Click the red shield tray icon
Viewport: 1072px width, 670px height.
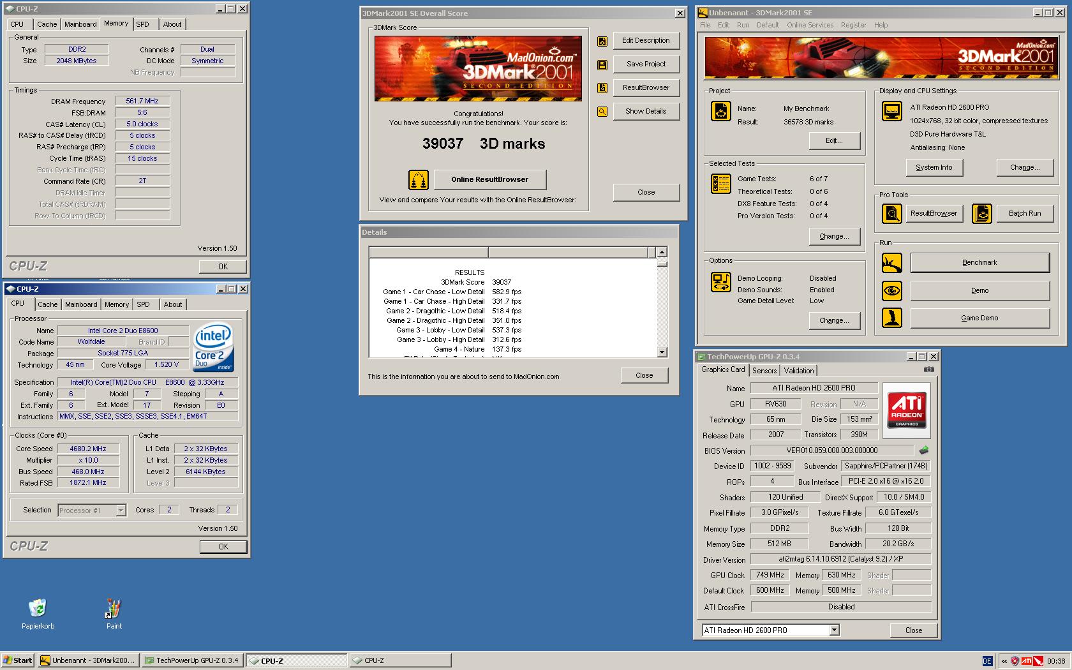point(1015,661)
